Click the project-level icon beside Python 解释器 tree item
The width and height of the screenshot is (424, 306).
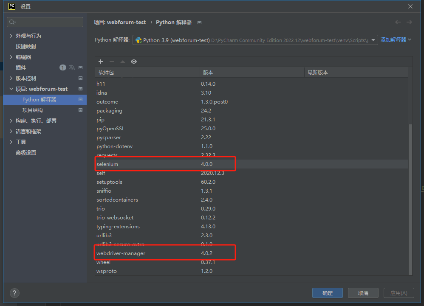(x=80, y=99)
